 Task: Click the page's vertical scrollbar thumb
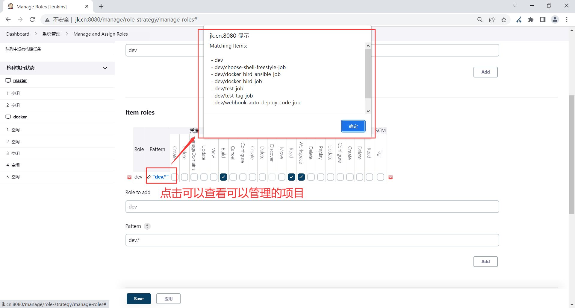572,155
